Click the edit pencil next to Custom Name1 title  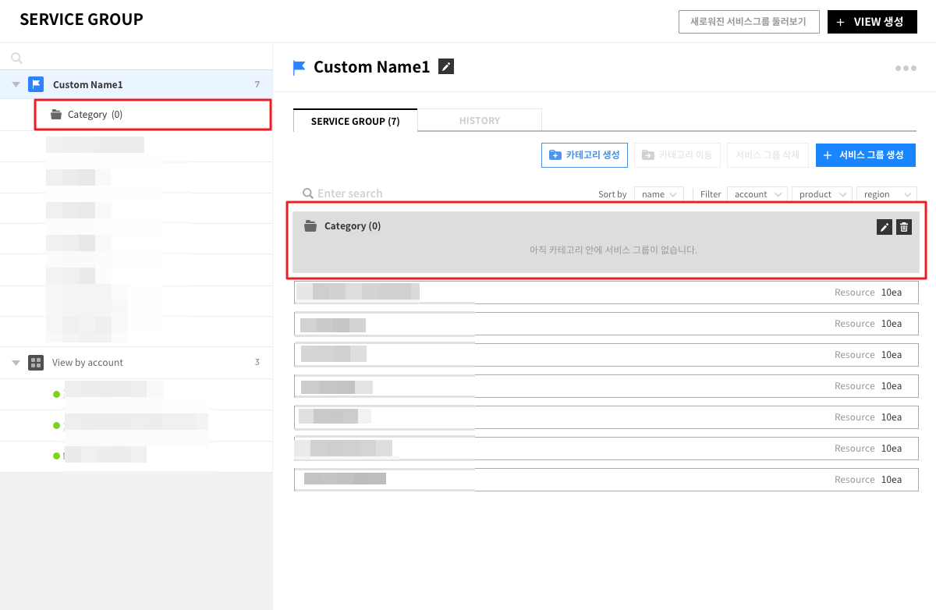pos(445,67)
